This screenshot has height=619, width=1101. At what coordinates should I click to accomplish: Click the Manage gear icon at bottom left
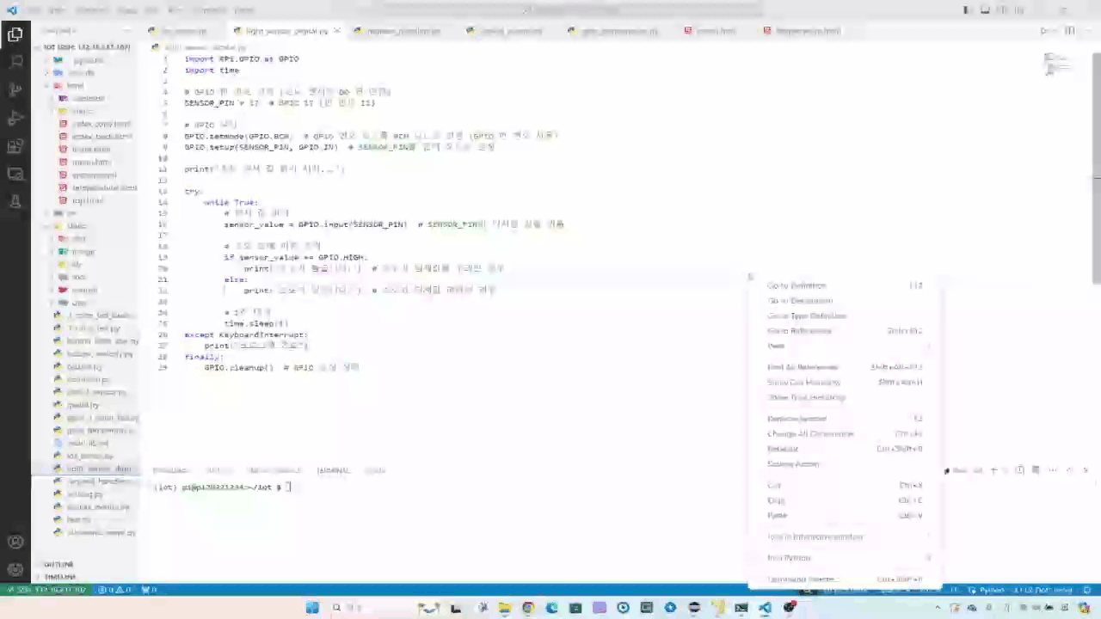click(15, 568)
